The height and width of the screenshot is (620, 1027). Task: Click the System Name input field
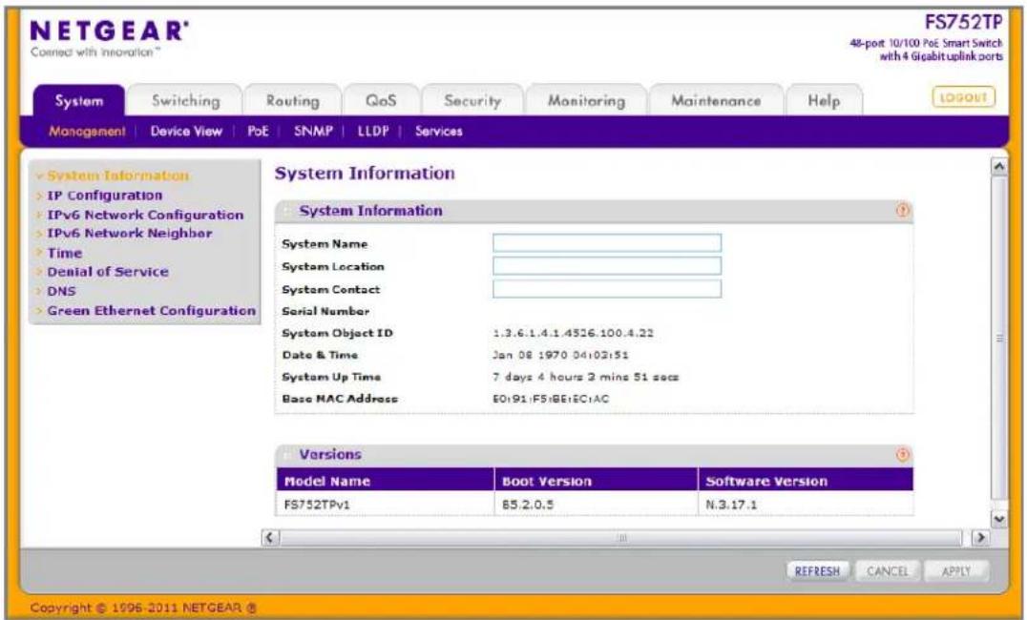pos(607,243)
